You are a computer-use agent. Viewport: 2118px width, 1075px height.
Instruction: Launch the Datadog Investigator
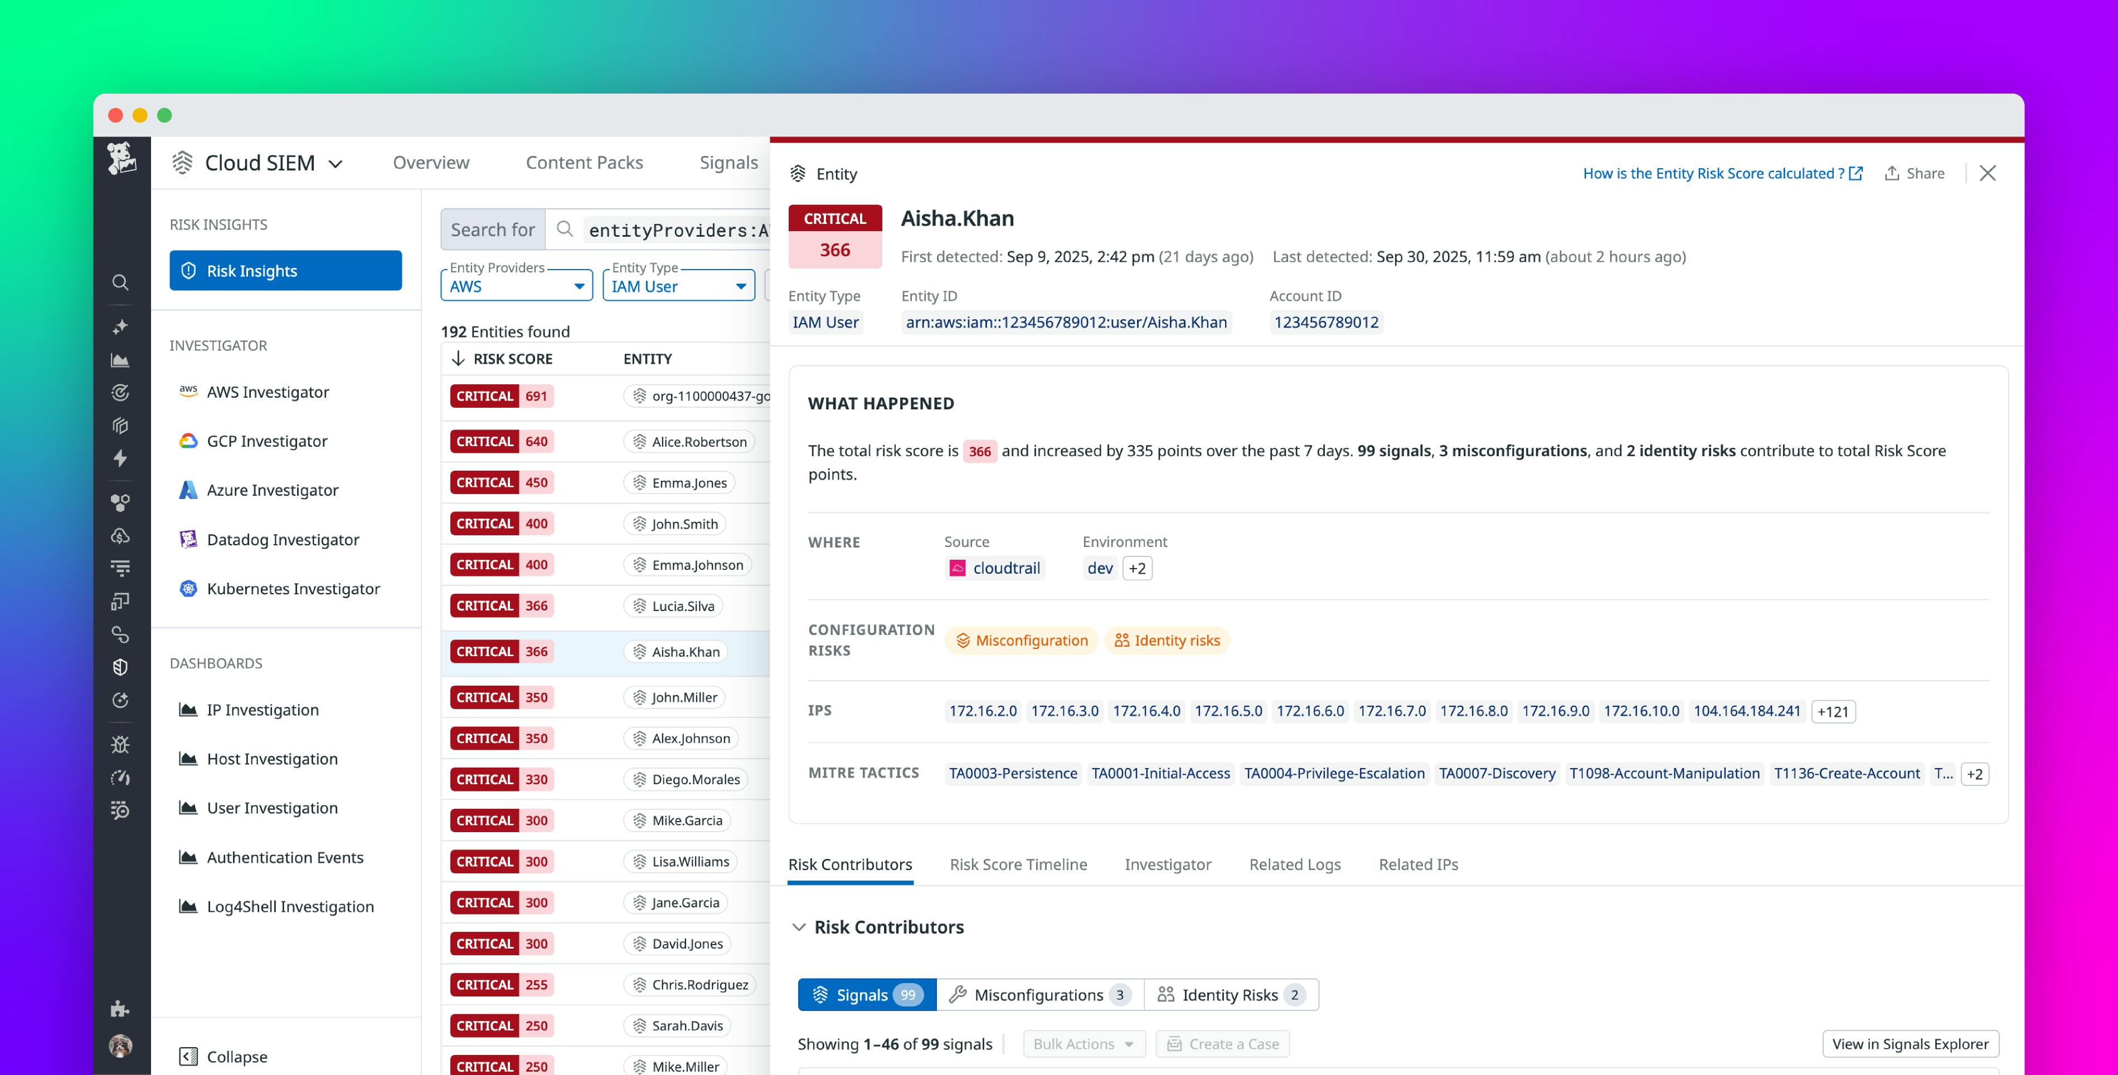[x=283, y=539]
